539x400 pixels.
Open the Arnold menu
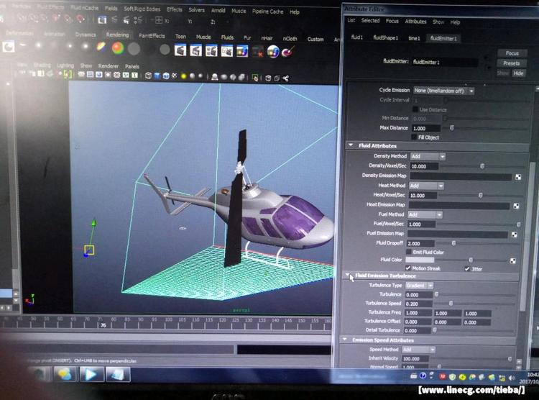click(218, 10)
